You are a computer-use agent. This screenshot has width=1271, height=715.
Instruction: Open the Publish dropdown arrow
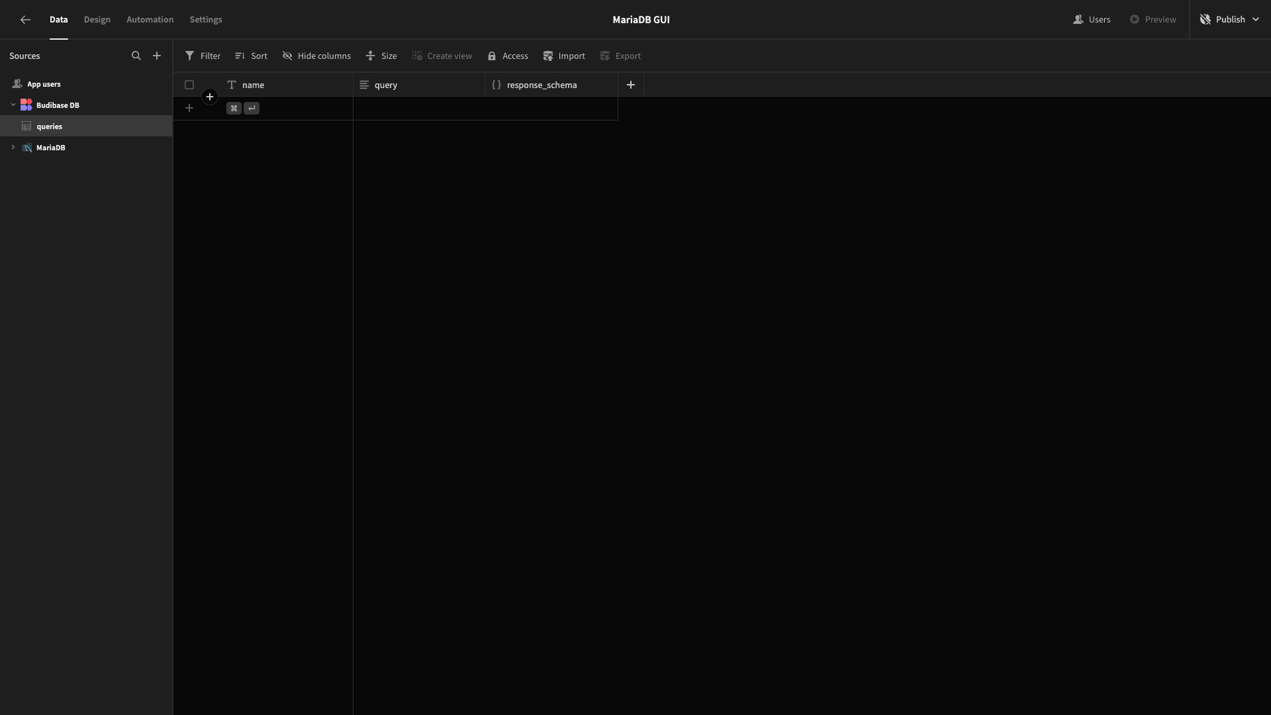coord(1256,20)
